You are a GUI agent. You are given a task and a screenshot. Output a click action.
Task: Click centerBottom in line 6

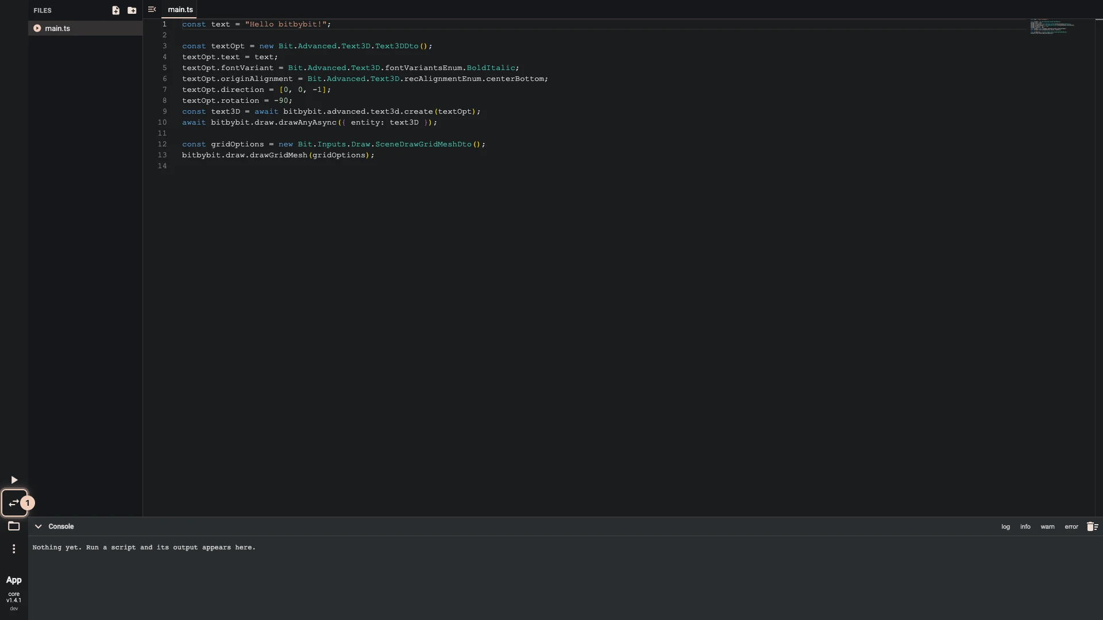point(515,79)
